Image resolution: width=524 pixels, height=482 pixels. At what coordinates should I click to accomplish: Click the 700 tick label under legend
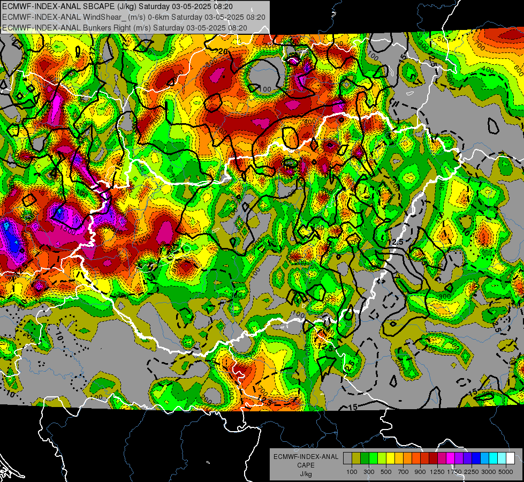(x=404, y=472)
